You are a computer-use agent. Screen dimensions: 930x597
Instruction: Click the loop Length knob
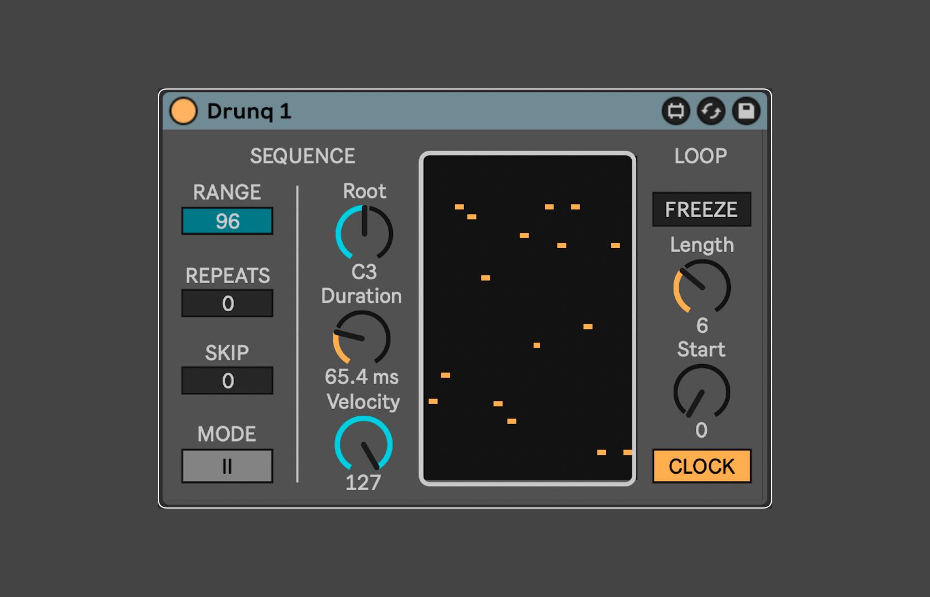coord(702,287)
